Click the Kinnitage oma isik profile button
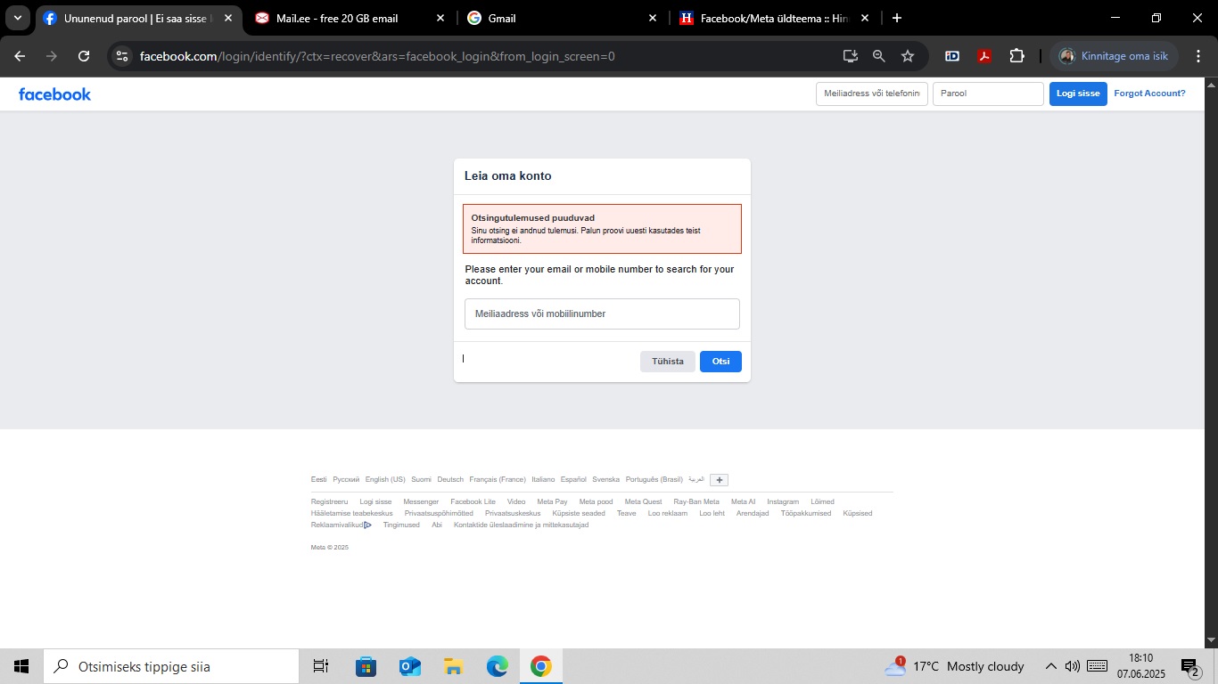The image size is (1218, 684). 1115,56
